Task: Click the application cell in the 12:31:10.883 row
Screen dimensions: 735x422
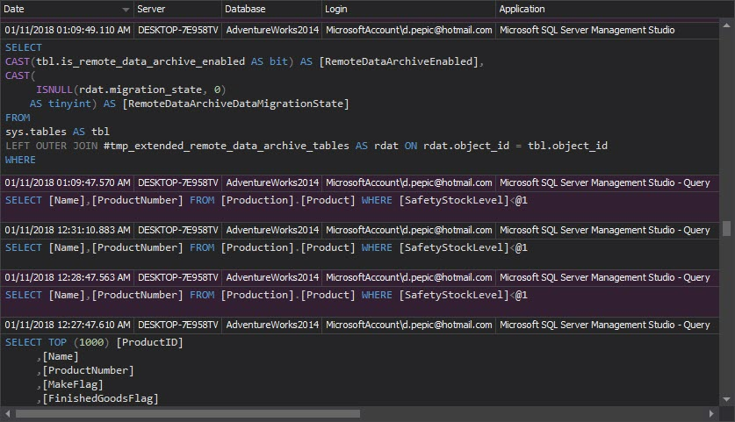Action: click(x=608, y=230)
